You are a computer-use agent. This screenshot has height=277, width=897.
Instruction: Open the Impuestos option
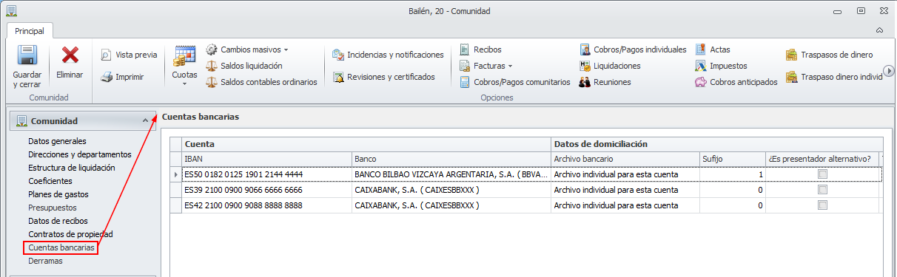722,66
